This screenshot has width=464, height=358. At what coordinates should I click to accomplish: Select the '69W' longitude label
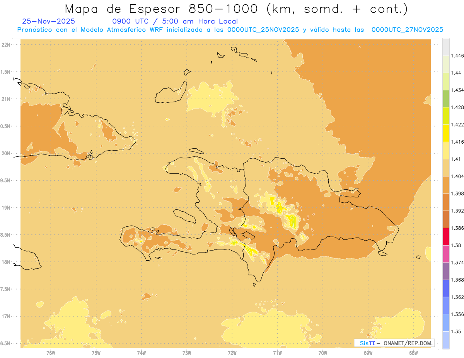368,353
